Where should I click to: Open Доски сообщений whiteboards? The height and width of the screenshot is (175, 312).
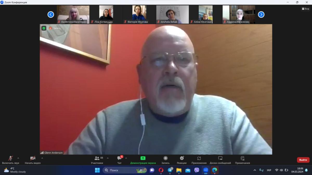220,160
